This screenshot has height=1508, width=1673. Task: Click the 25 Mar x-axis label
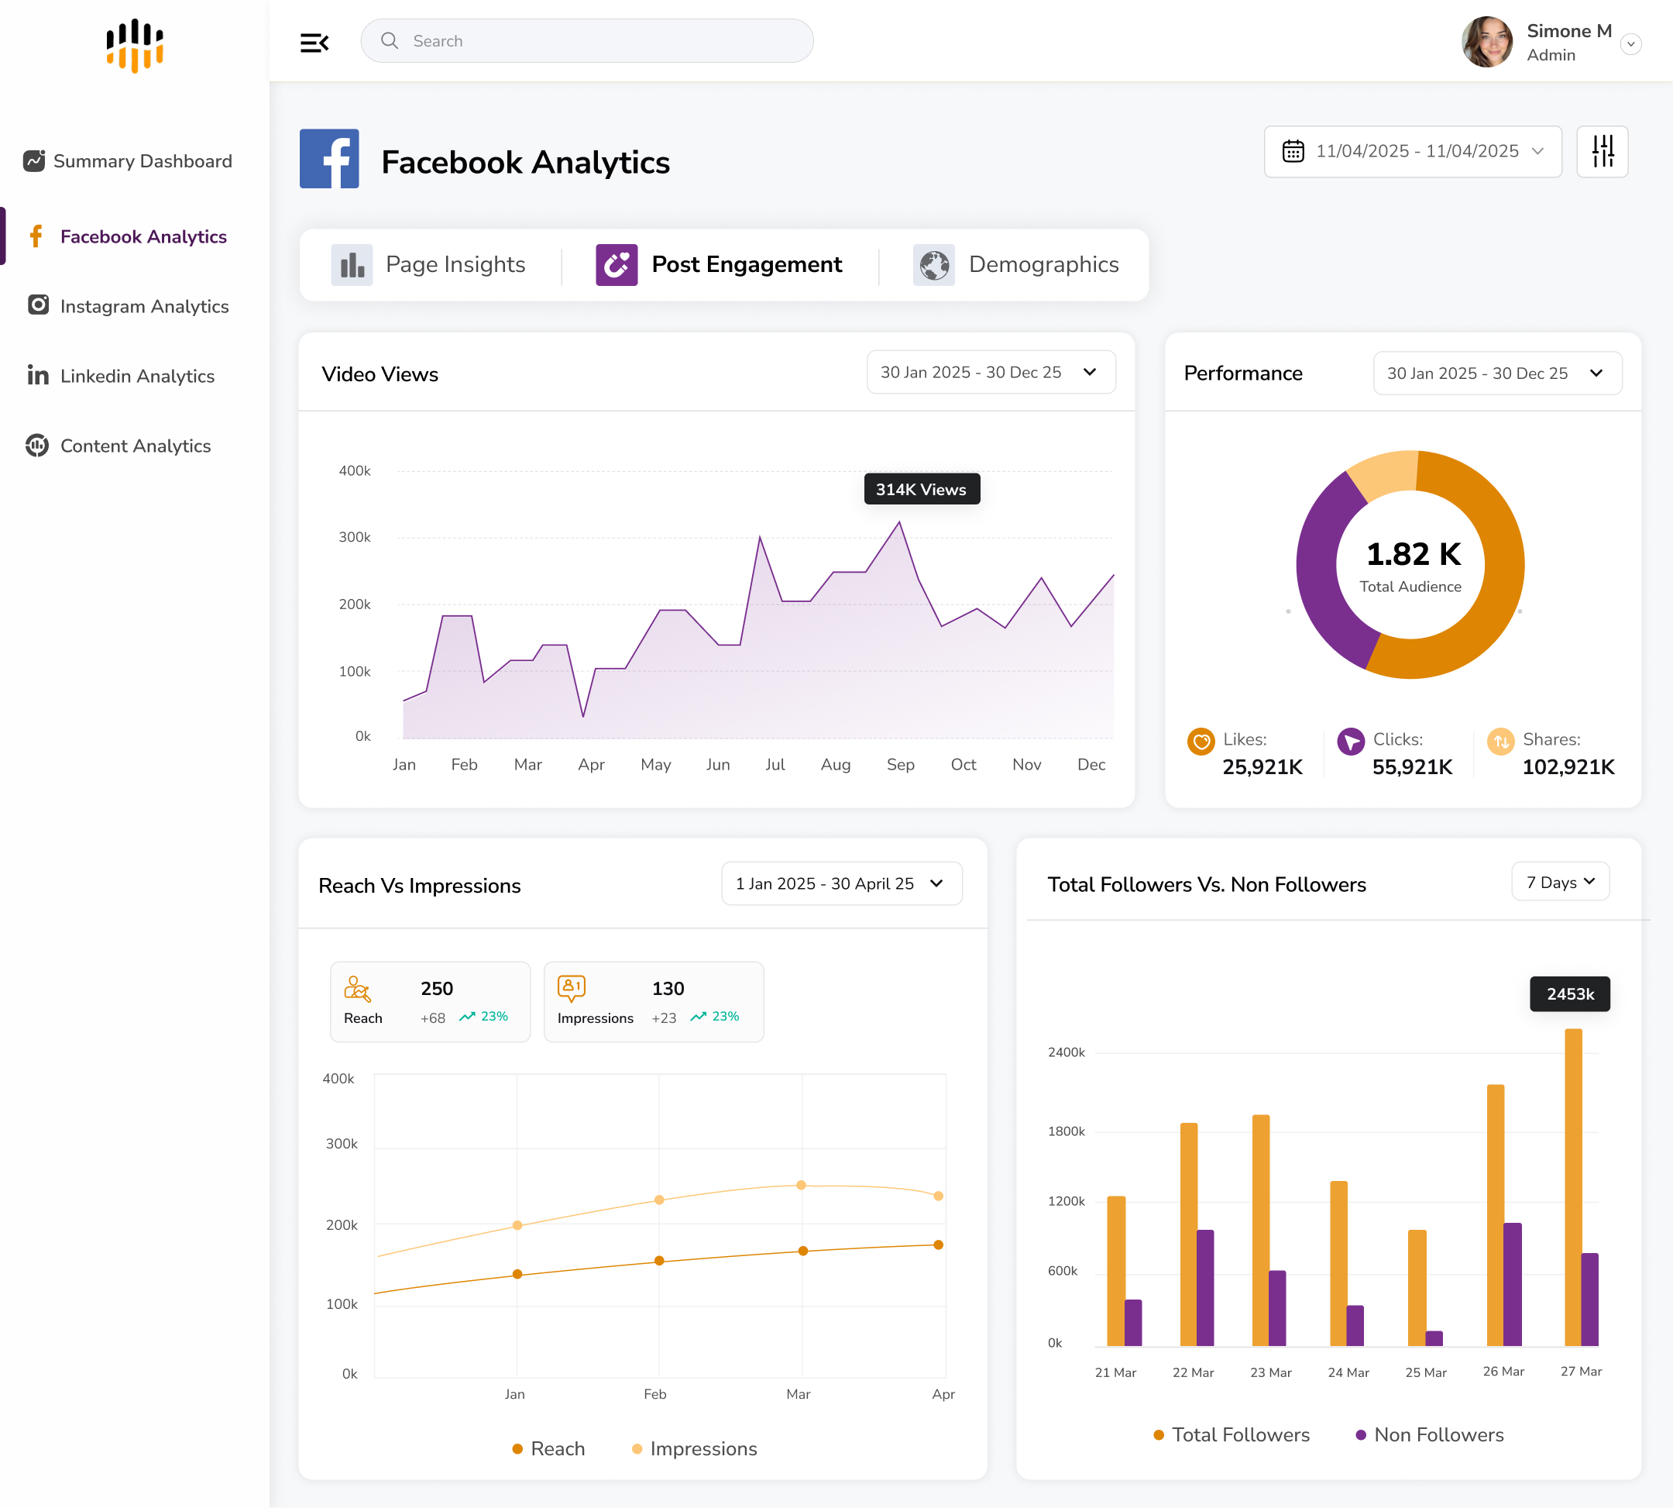pyautogui.click(x=1425, y=1372)
